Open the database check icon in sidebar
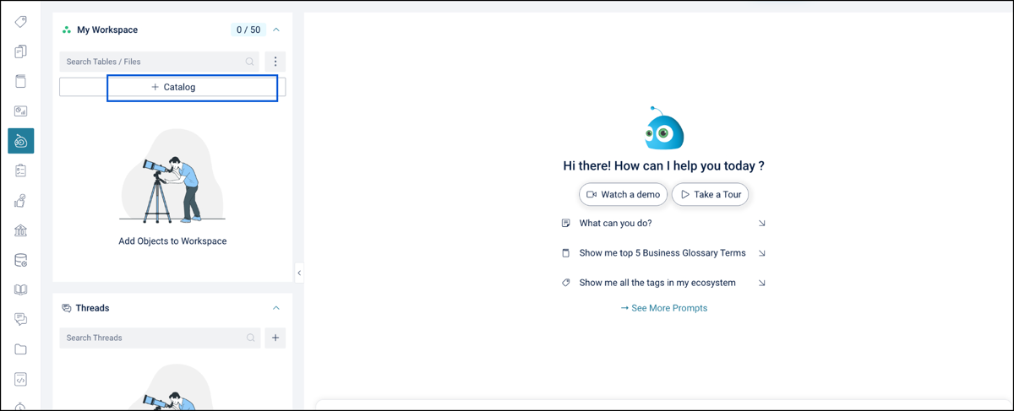The height and width of the screenshot is (411, 1014). (x=21, y=261)
